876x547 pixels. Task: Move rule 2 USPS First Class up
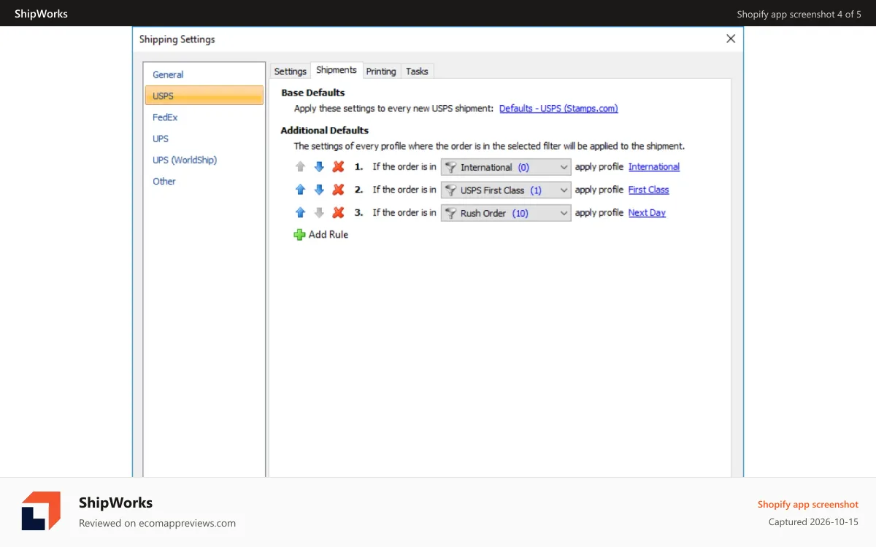[x=300, y=190]
